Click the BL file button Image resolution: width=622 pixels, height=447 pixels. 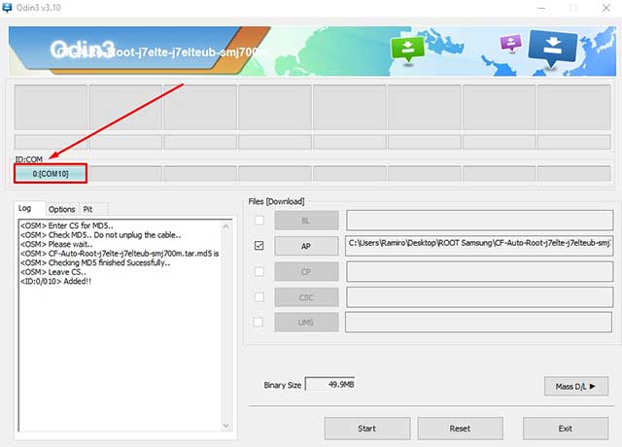307,221
